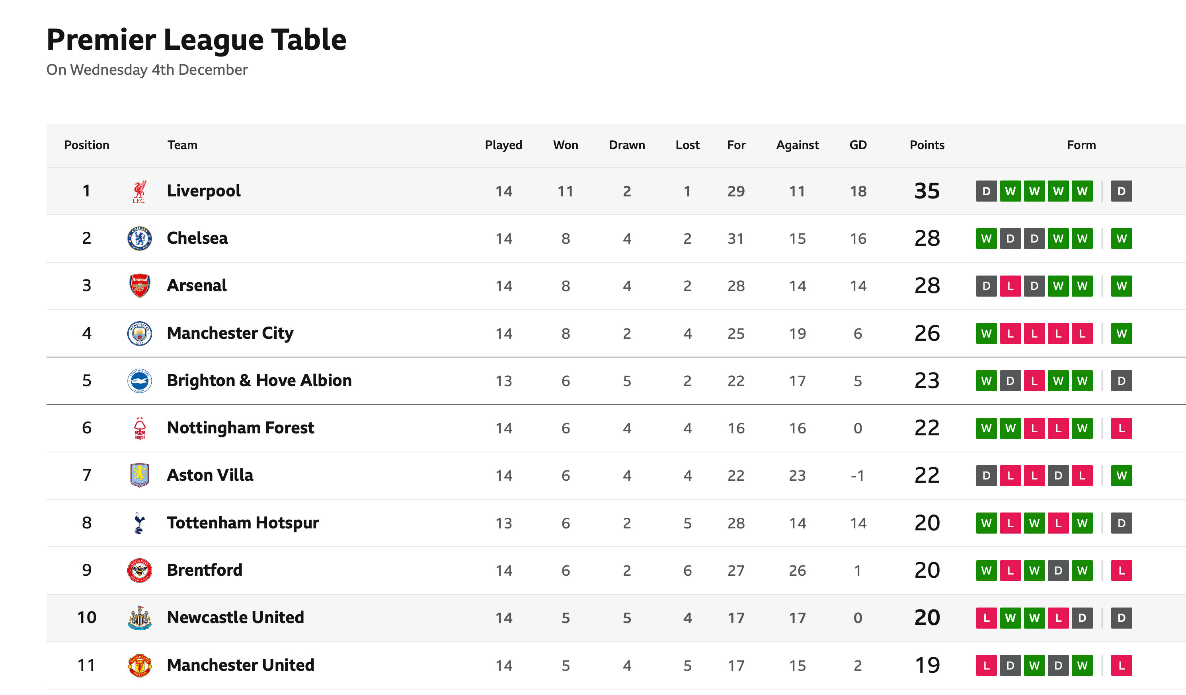
Task: Click Aston Villa's latest green W form badge
Action: pos(1122,476)
